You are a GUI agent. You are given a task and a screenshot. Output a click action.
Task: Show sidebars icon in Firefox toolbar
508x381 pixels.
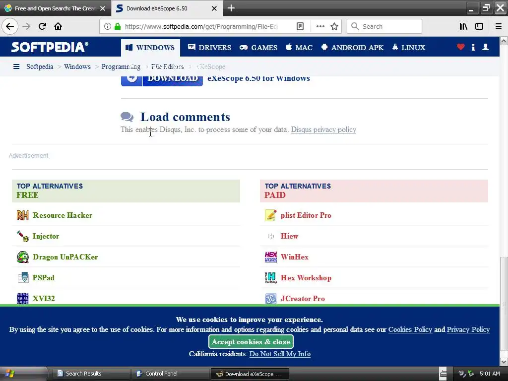(479, 26)
